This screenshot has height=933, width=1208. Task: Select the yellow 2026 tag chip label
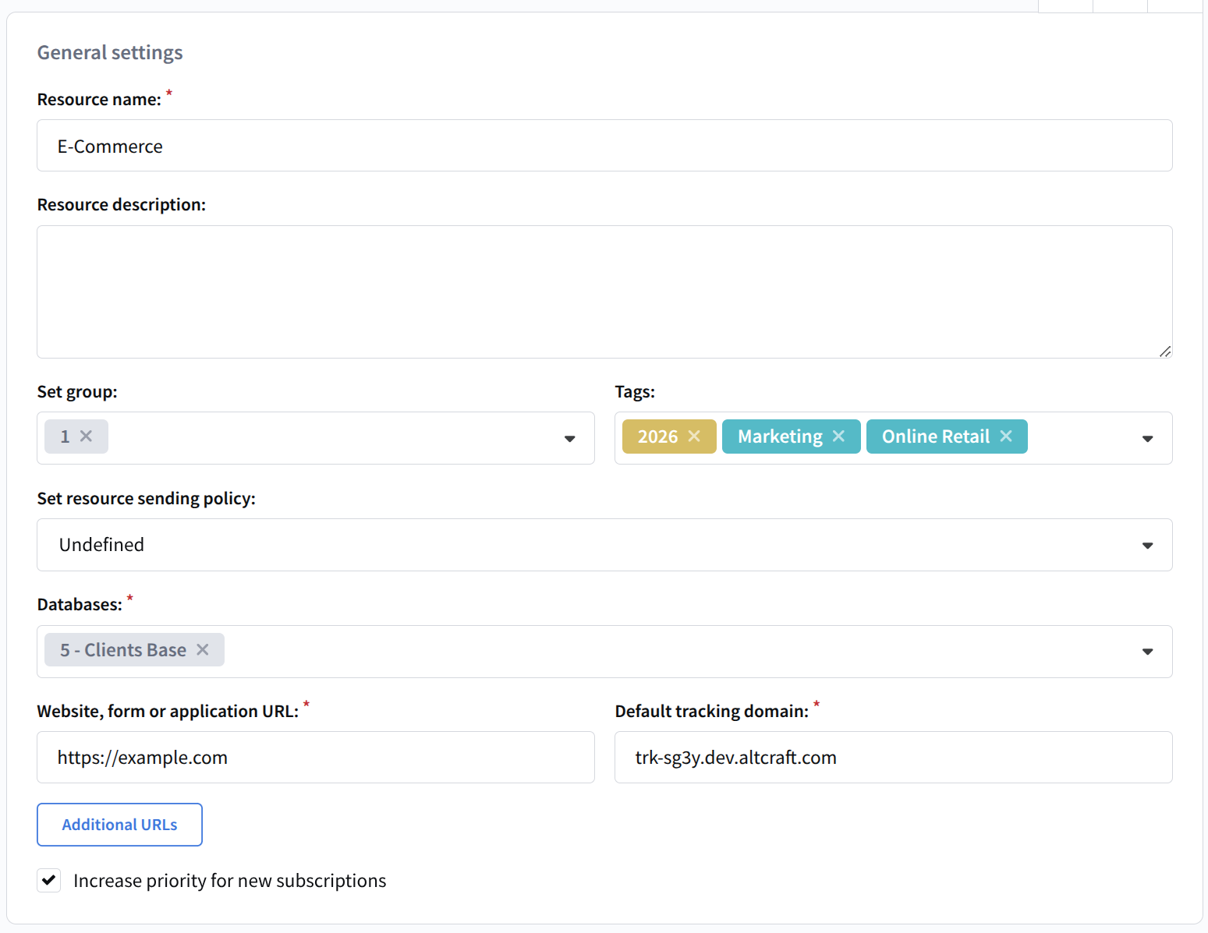point(657,436)
